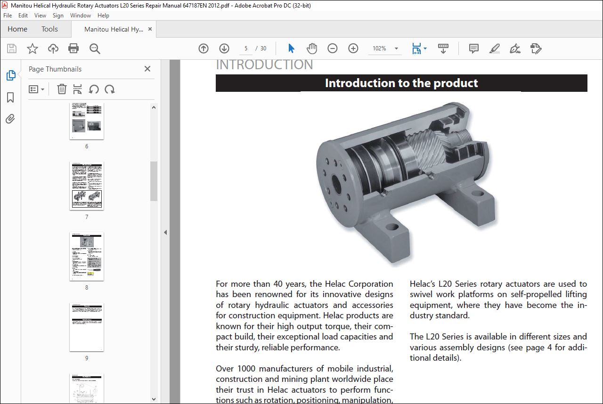Close the Manitou Helical document tab
The image size is (603, 404).
(x=150, y=29)
